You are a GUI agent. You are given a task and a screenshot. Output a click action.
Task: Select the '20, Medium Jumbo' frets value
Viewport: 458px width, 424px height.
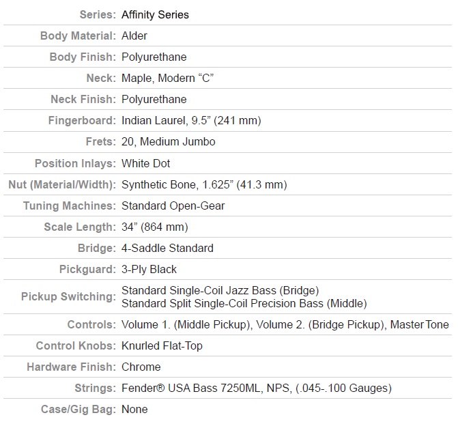point(169,142)
